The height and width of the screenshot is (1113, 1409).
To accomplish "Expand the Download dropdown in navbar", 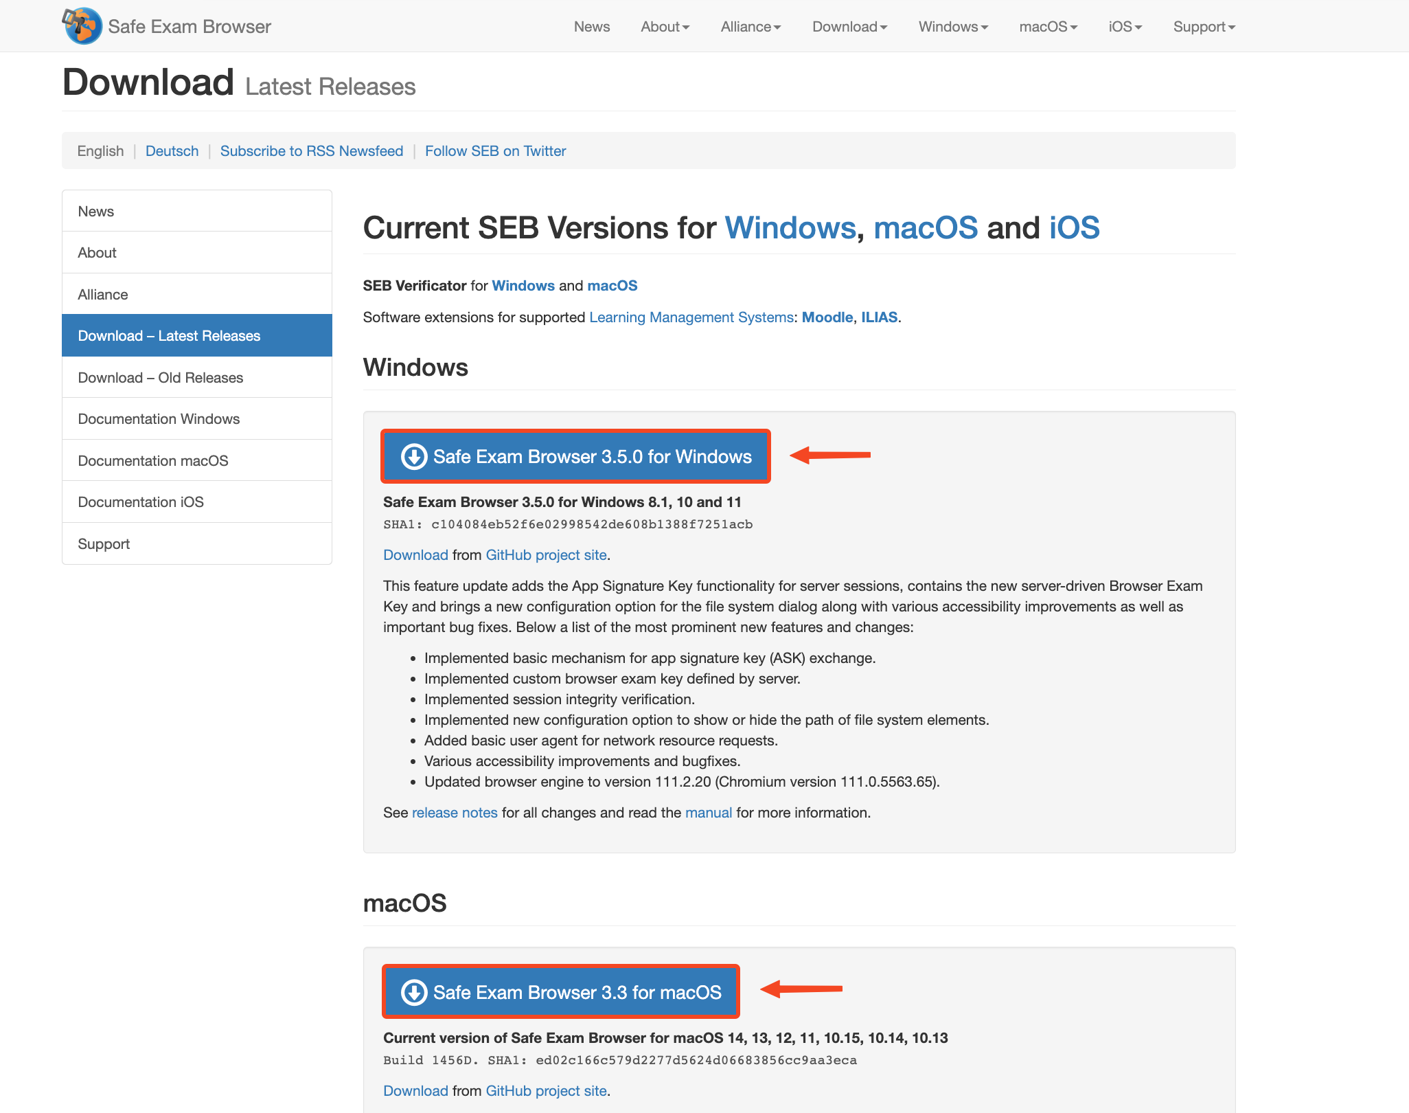I will point(849,26).
